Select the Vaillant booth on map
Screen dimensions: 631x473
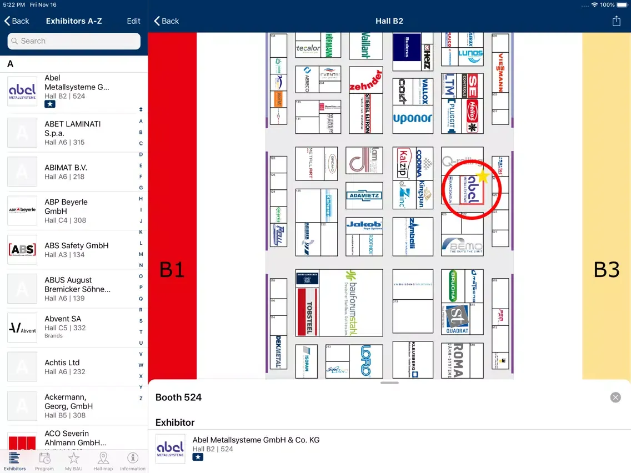tap(366, 45)
